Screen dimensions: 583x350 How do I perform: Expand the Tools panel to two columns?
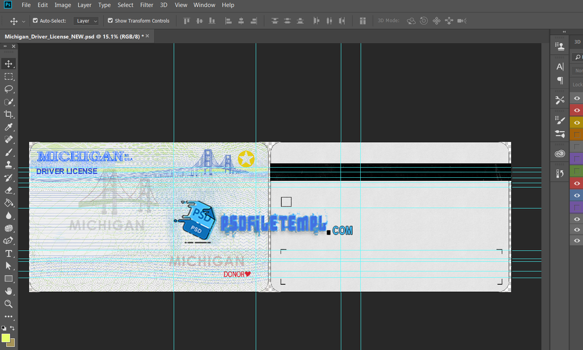[5, 46]
